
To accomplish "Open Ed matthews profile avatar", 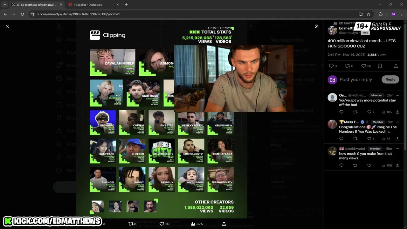I will click(332, 30).
